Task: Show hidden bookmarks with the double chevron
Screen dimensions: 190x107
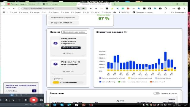Action: tap(165, 12)
